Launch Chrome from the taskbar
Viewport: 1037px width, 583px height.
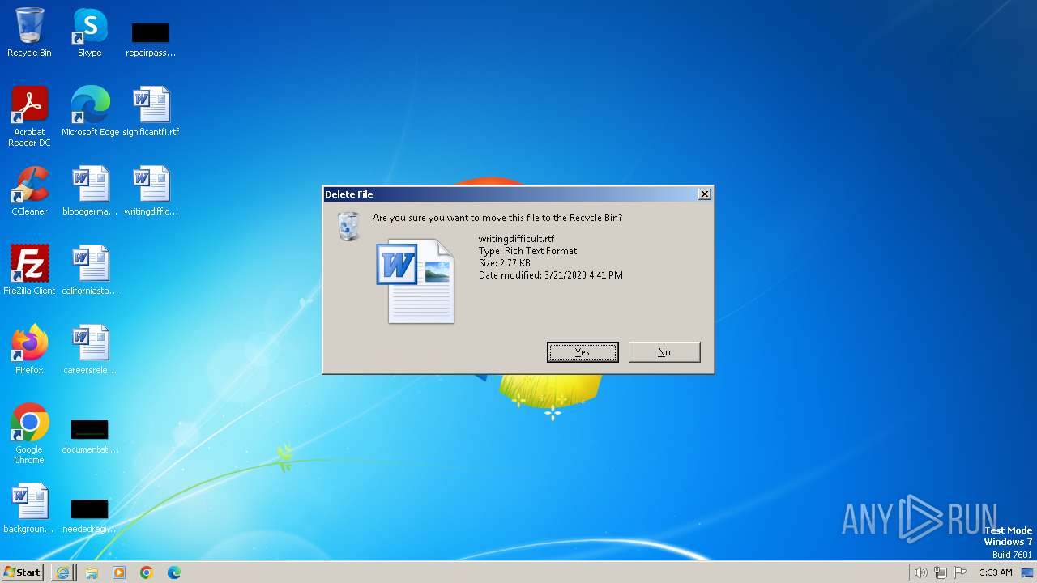[147, 572]
